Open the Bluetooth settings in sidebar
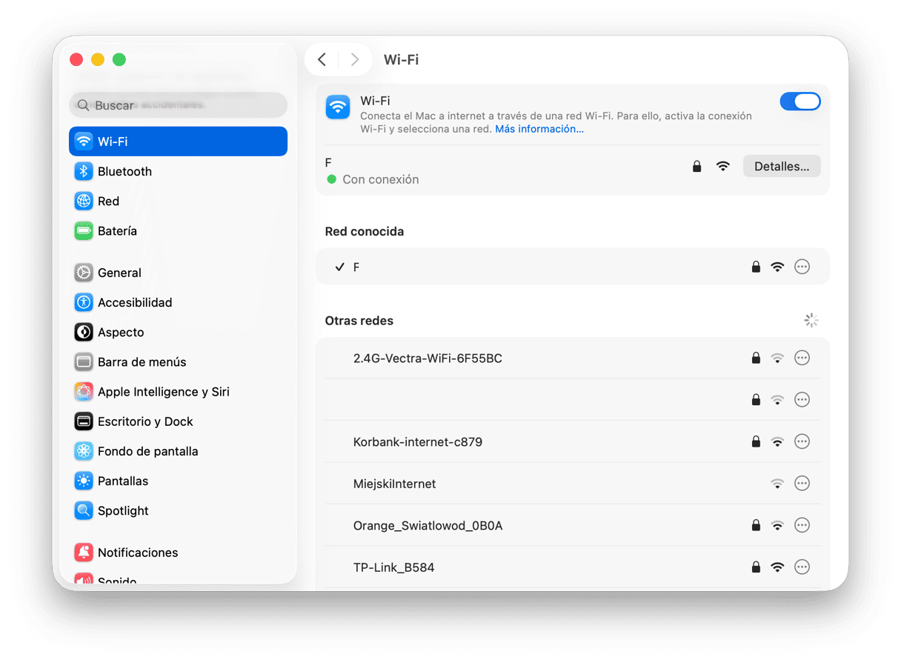 (x=124, y=171)
